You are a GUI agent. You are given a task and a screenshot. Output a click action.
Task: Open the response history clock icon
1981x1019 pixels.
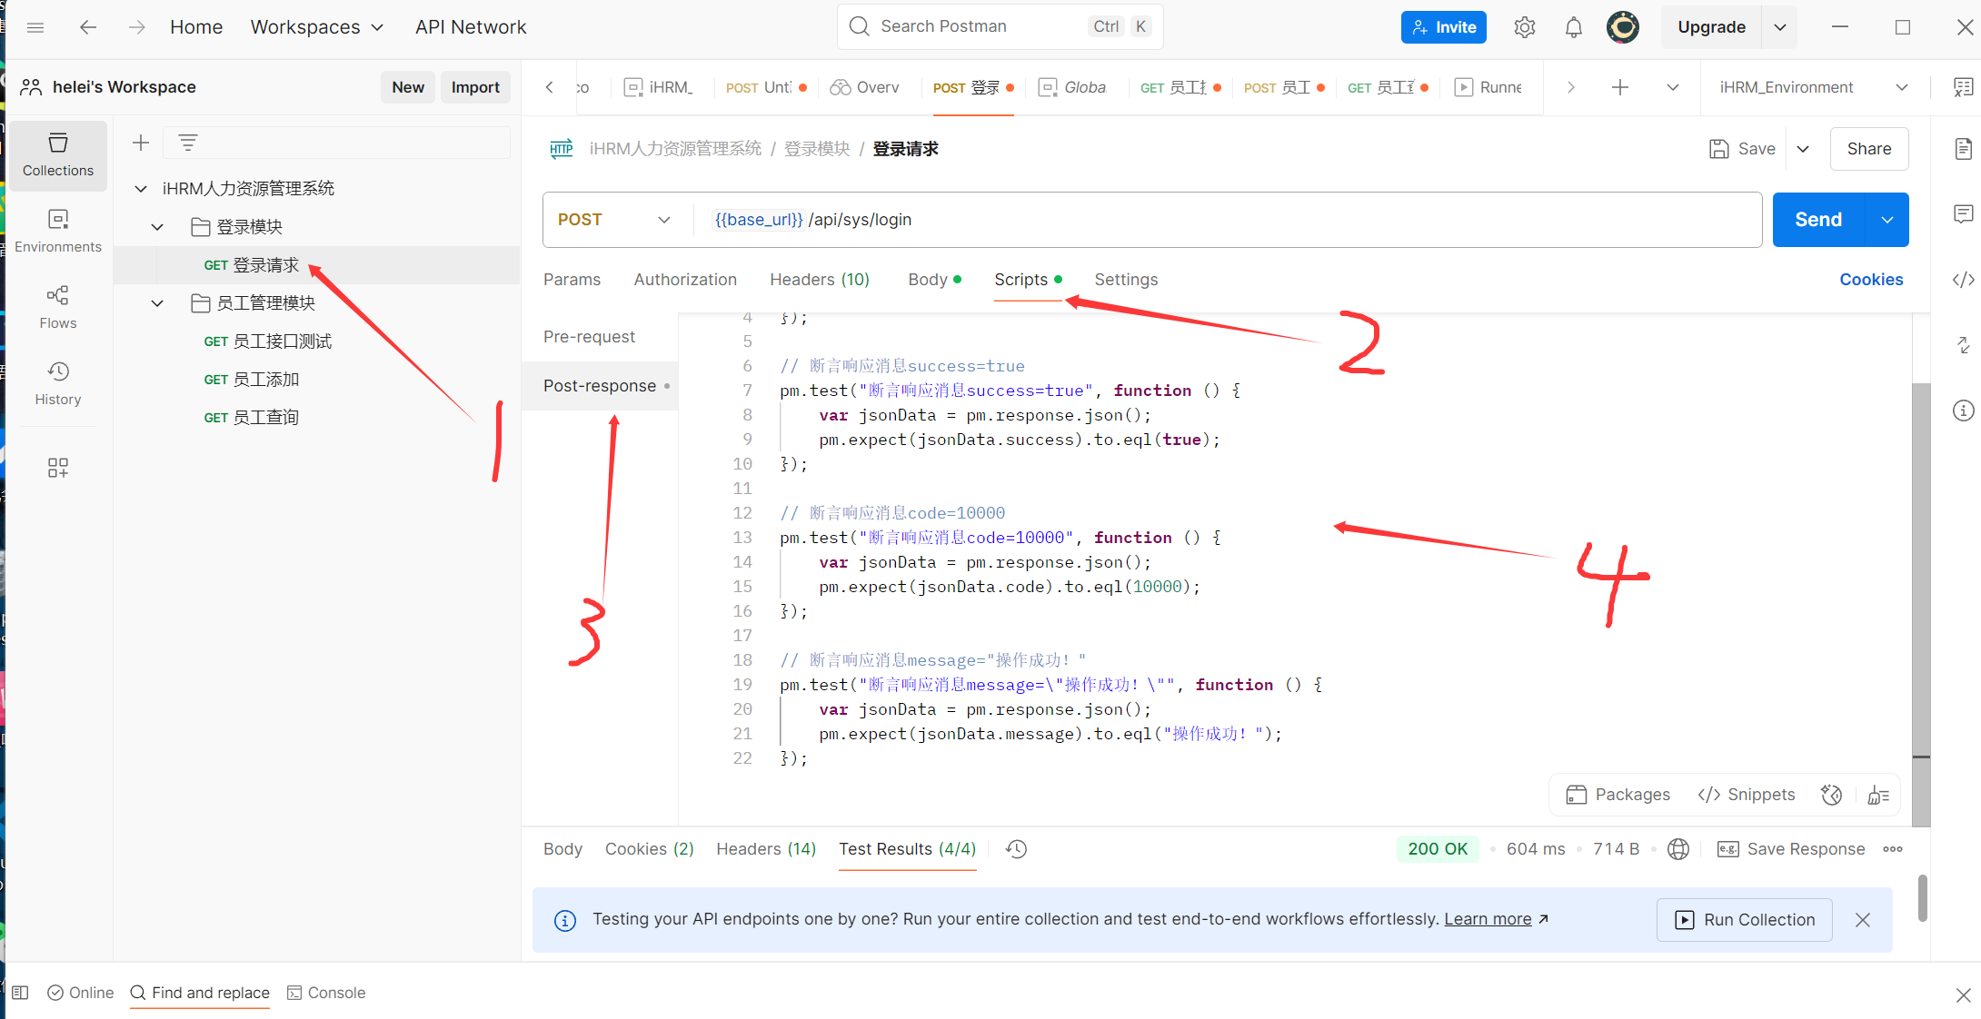(x=1016, y=849)
